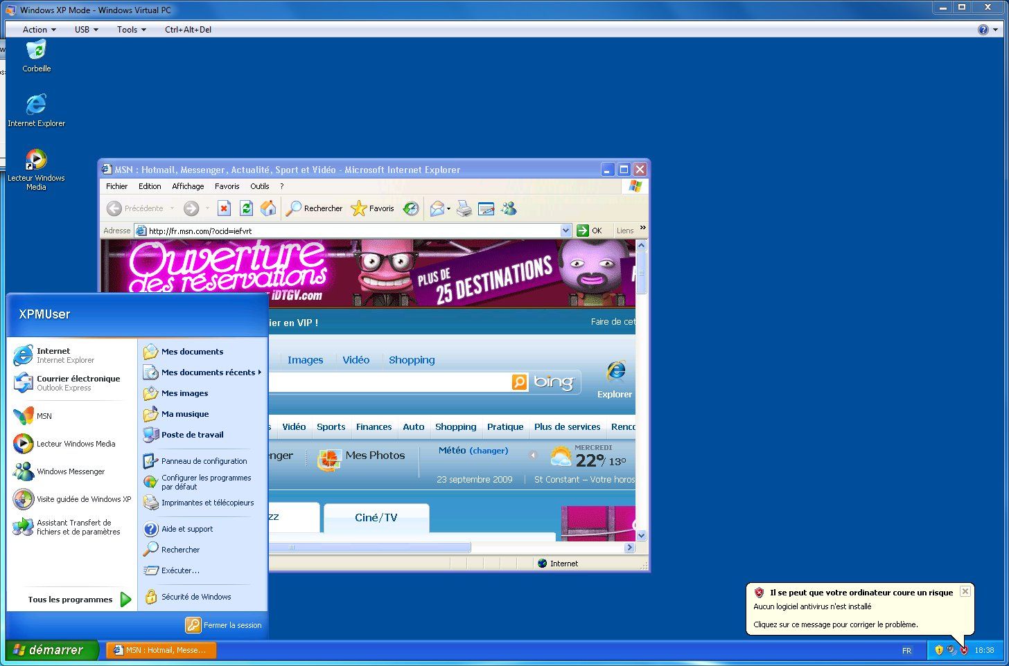This screenshot has width=1009, height=666.
Task: Toggle the History pane with the clock icon
Action: tap(411, 208)
